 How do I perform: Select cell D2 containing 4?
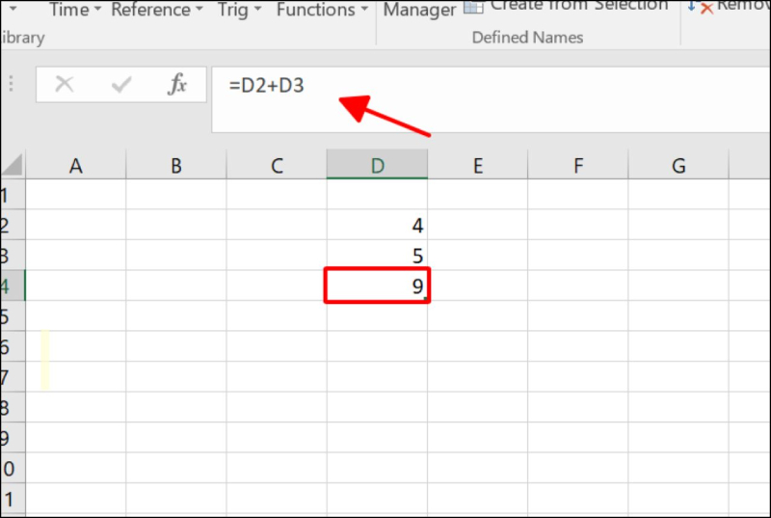coord(377,225)
